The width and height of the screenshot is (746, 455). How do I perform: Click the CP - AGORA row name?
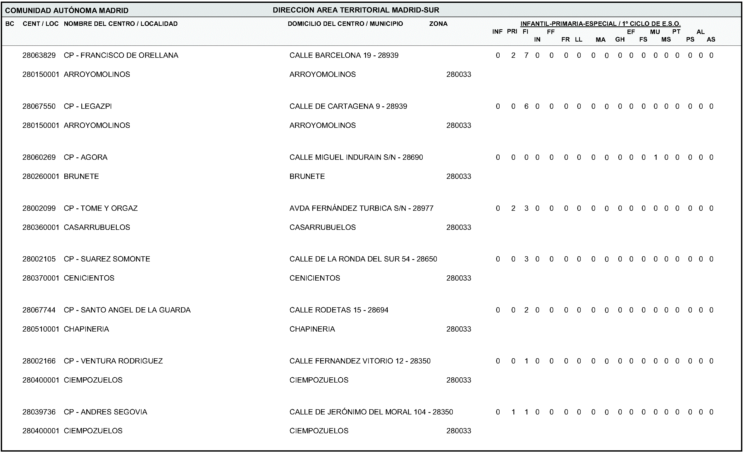coord(85,157)
